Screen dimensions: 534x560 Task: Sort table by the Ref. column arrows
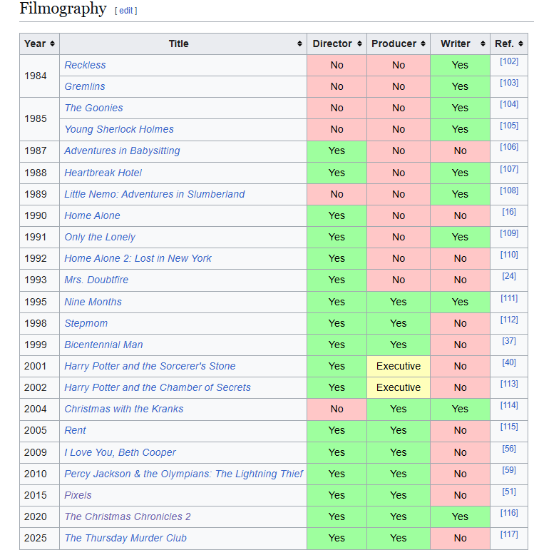pyautogui.click(x=520, y=44)
